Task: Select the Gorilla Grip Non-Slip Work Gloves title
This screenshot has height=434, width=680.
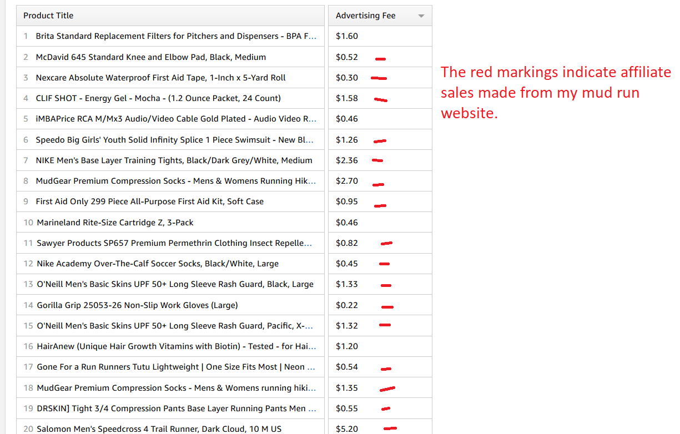Action: [137, 305]
